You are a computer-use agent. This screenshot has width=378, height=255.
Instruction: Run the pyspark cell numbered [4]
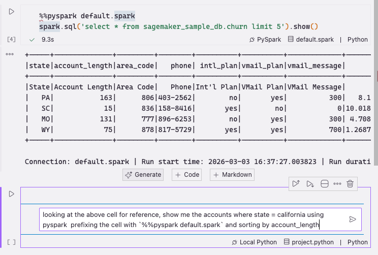tap(11, 12)
